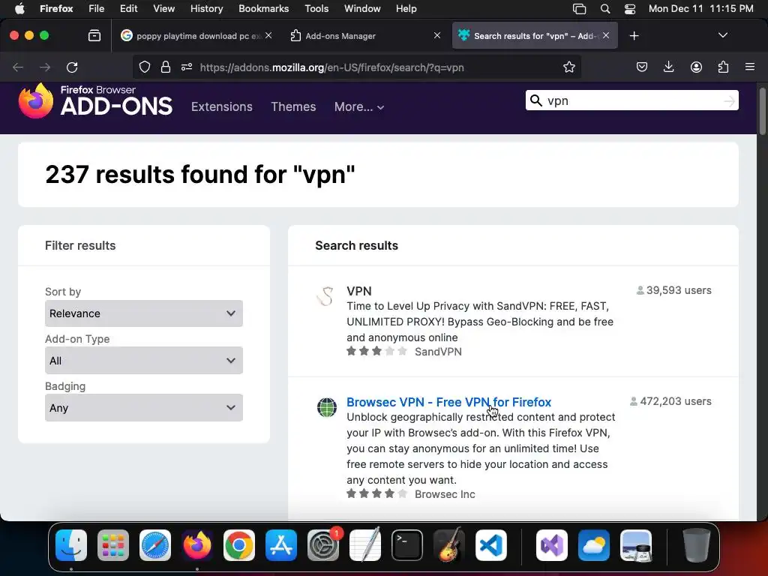This screenshot has height=576, width=768.
Task: Bookmark this page with the star icon
Action: click(x=568, y=67)
